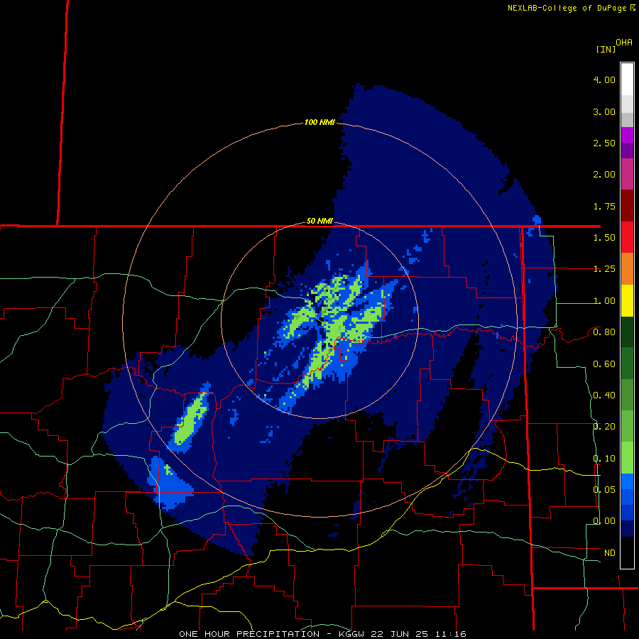Image resolution: width=639 pixels, height=639 pixels.
Task: Click the 3.00 legend value
Action: pos(604,111)
